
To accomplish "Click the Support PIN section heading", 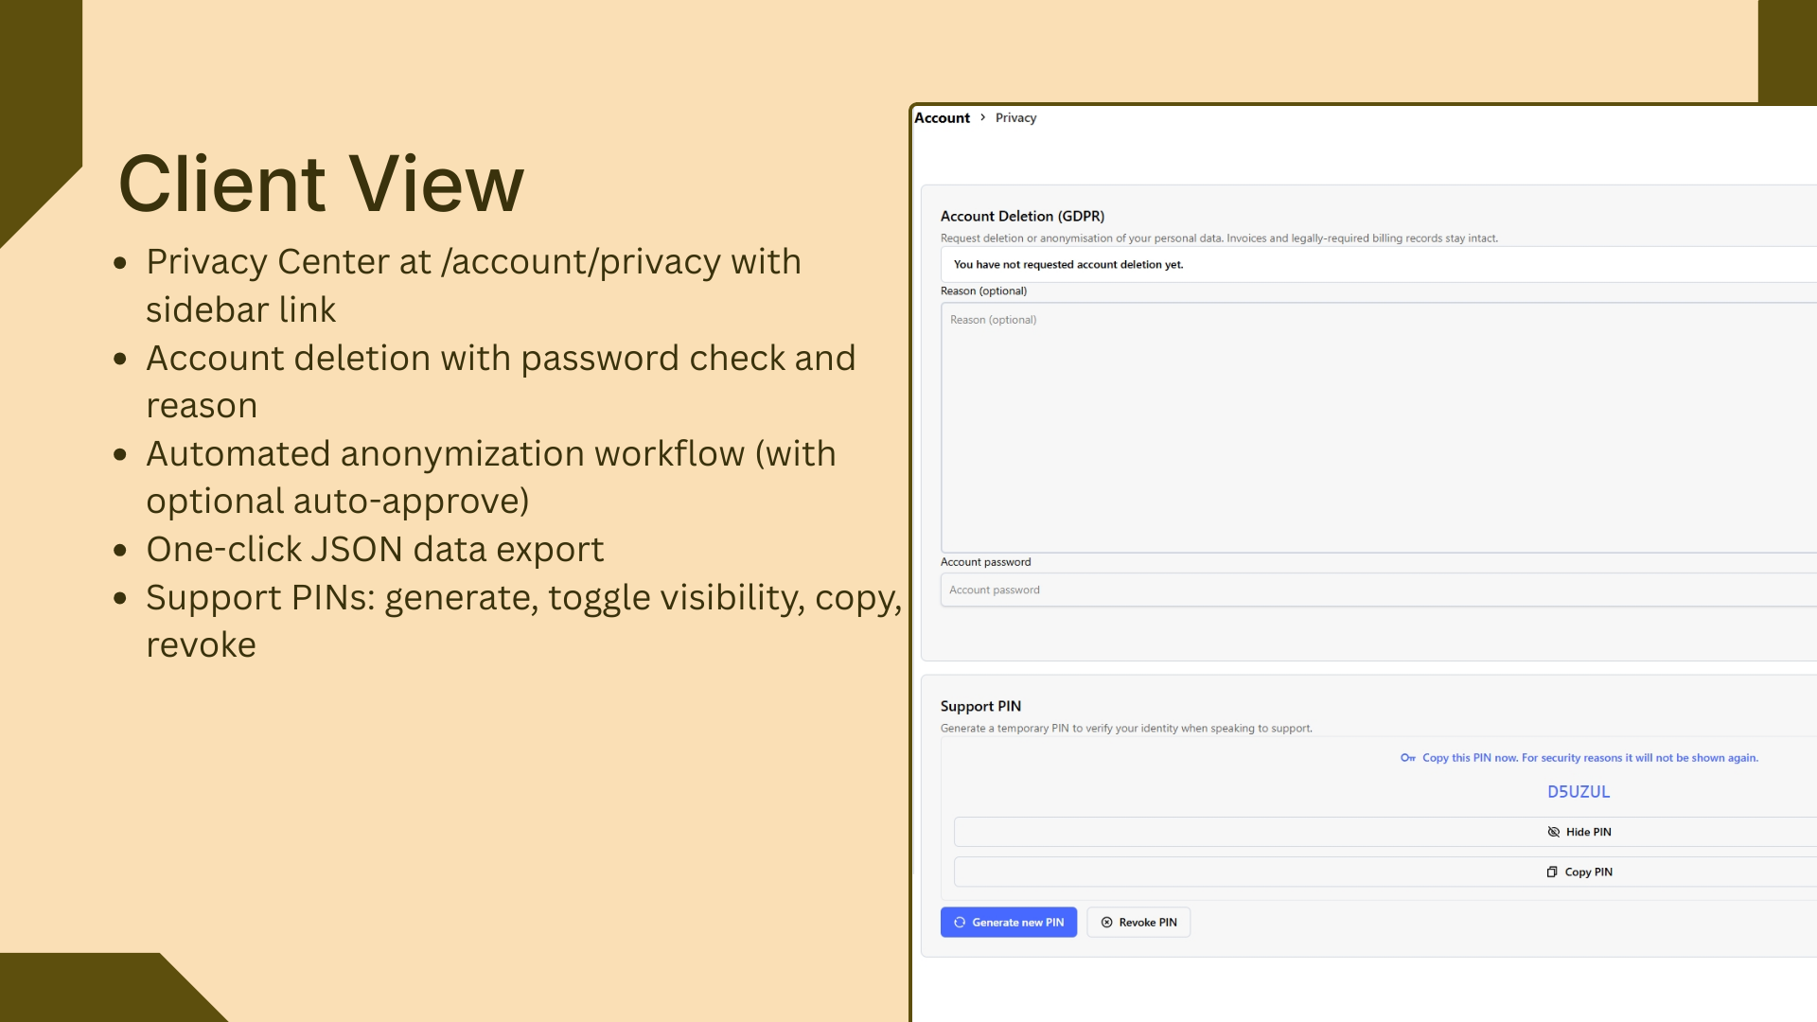I will (980, 706).
